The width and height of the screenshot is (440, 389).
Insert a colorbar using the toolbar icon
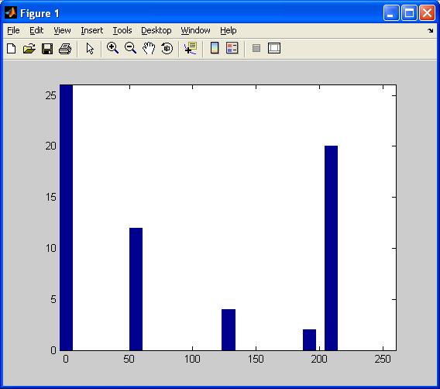pyautogui.click(x=215, y=48)
